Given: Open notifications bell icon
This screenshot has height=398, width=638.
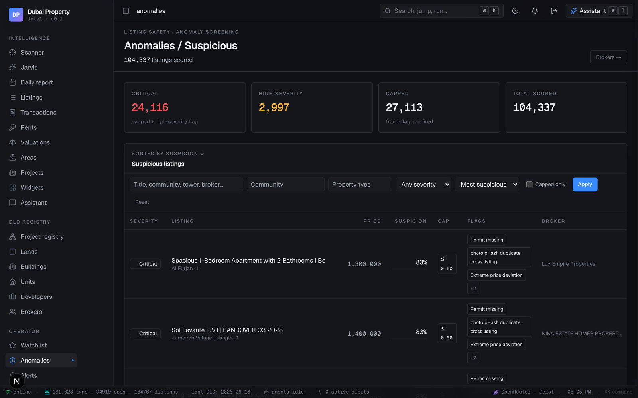Looking at the screenshot, I should (535, 11).
